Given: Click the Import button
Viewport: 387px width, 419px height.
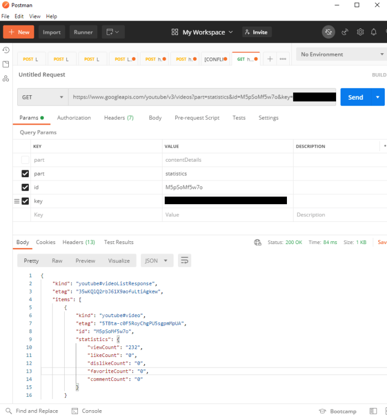Looking at the screenshot, I should click(x=52, y=32).
